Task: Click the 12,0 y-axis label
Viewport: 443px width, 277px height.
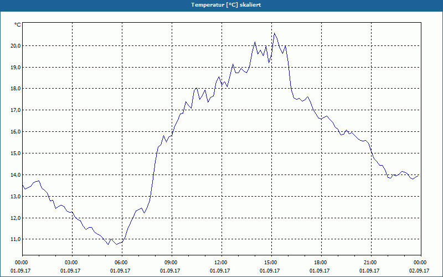Action: click(16, 218)
